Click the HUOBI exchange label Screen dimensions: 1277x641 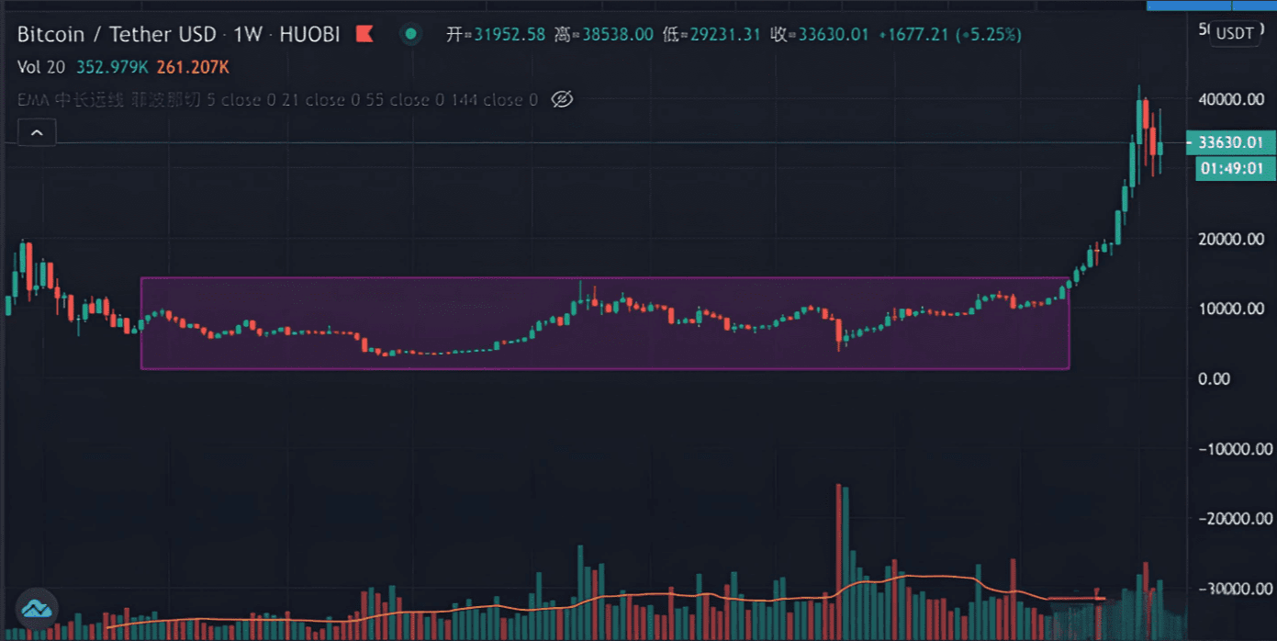tap(309, 35)
